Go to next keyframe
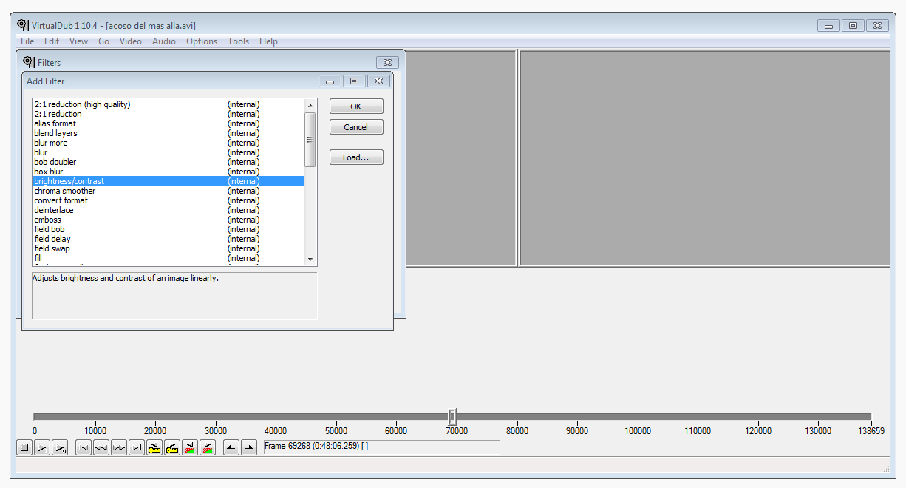 tap(172, 447)
